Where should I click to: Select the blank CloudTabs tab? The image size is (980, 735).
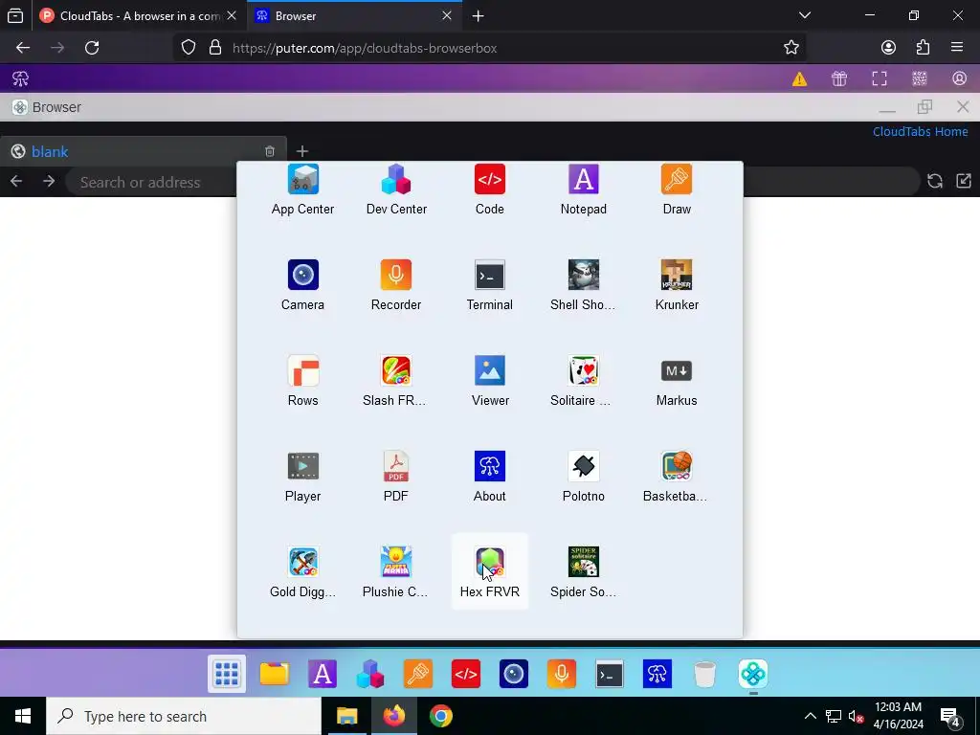point(131,152)
